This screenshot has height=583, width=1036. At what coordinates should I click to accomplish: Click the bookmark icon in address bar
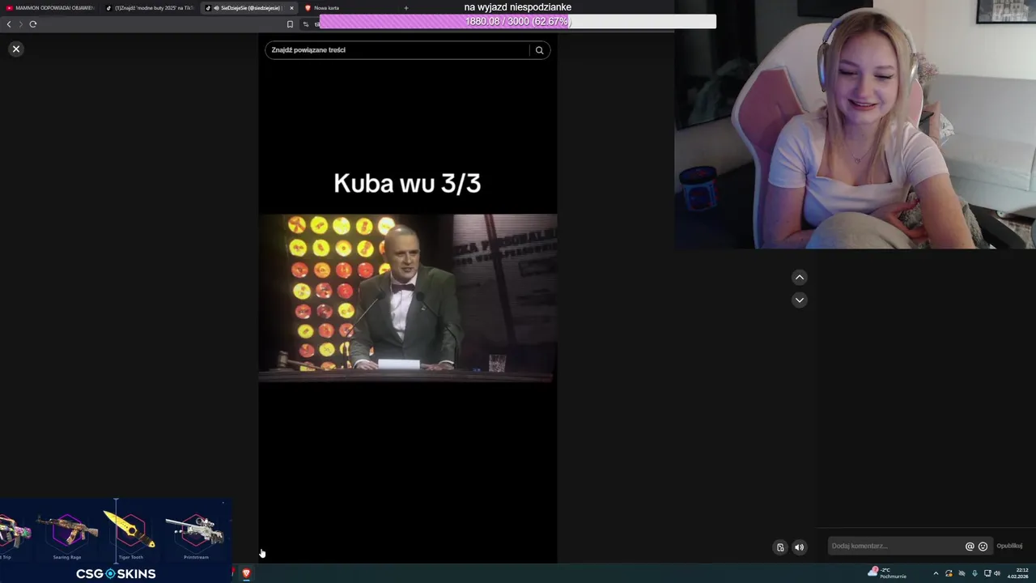(x=290, y=24)
